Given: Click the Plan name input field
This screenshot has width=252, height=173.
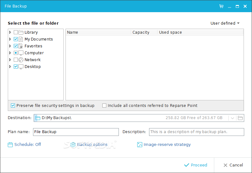Looking at the screenshot, I should (76, 132).
